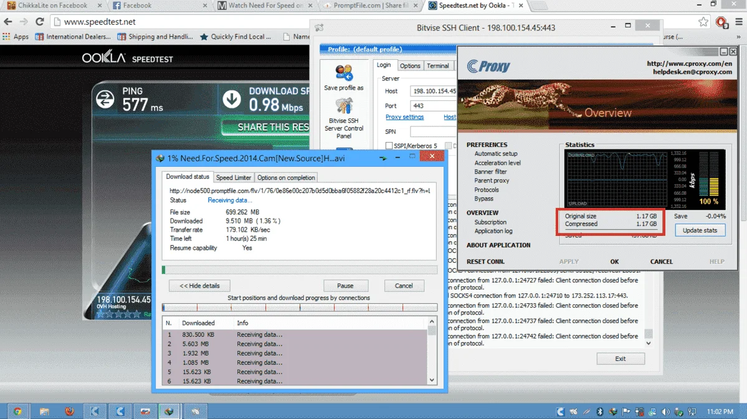Click the Chrome forward arrow

pos(23,21)
